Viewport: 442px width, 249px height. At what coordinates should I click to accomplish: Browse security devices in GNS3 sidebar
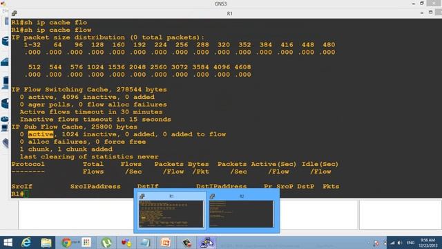[x=6, y=103]
